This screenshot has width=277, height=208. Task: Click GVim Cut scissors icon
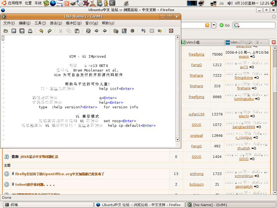coord(61,31)
